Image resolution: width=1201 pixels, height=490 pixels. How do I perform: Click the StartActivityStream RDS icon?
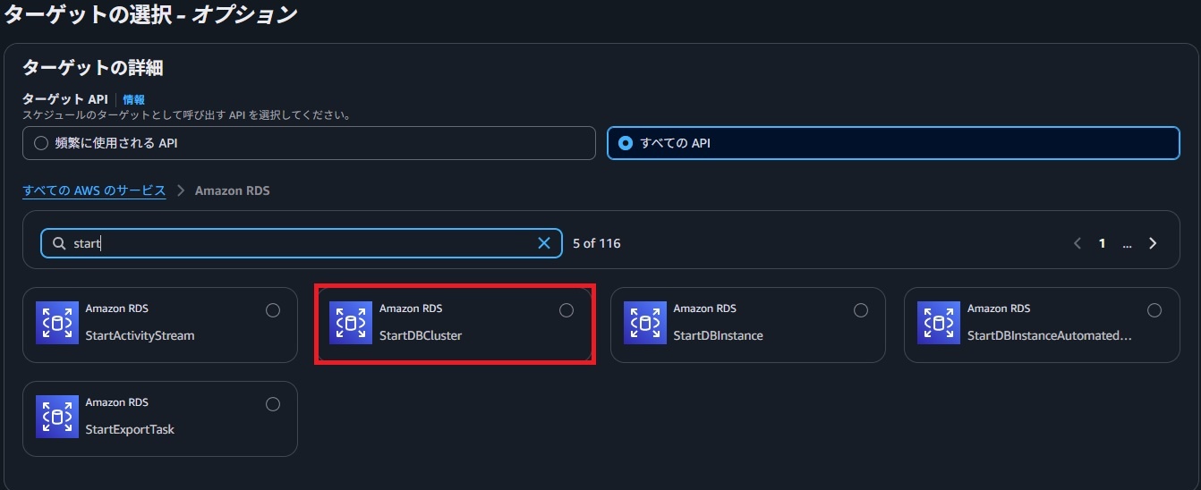[57, 323]
